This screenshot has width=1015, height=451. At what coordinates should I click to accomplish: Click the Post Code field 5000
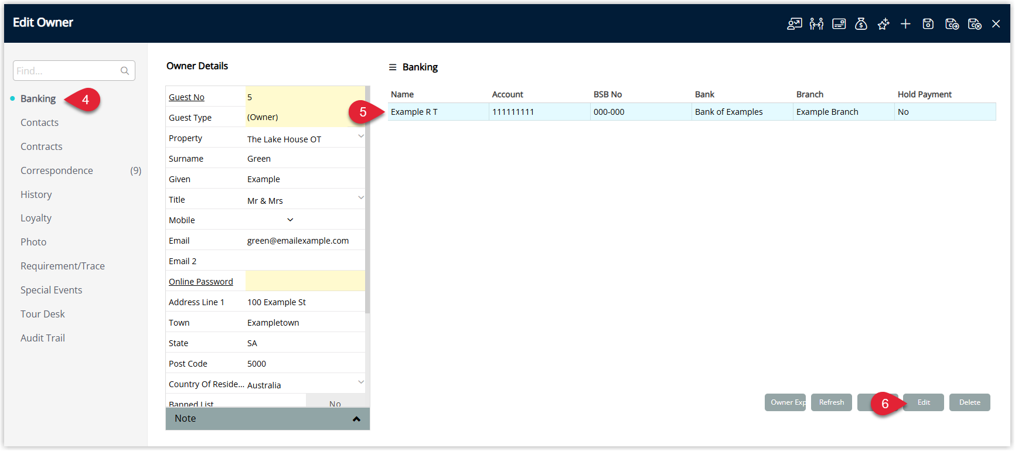305,364
